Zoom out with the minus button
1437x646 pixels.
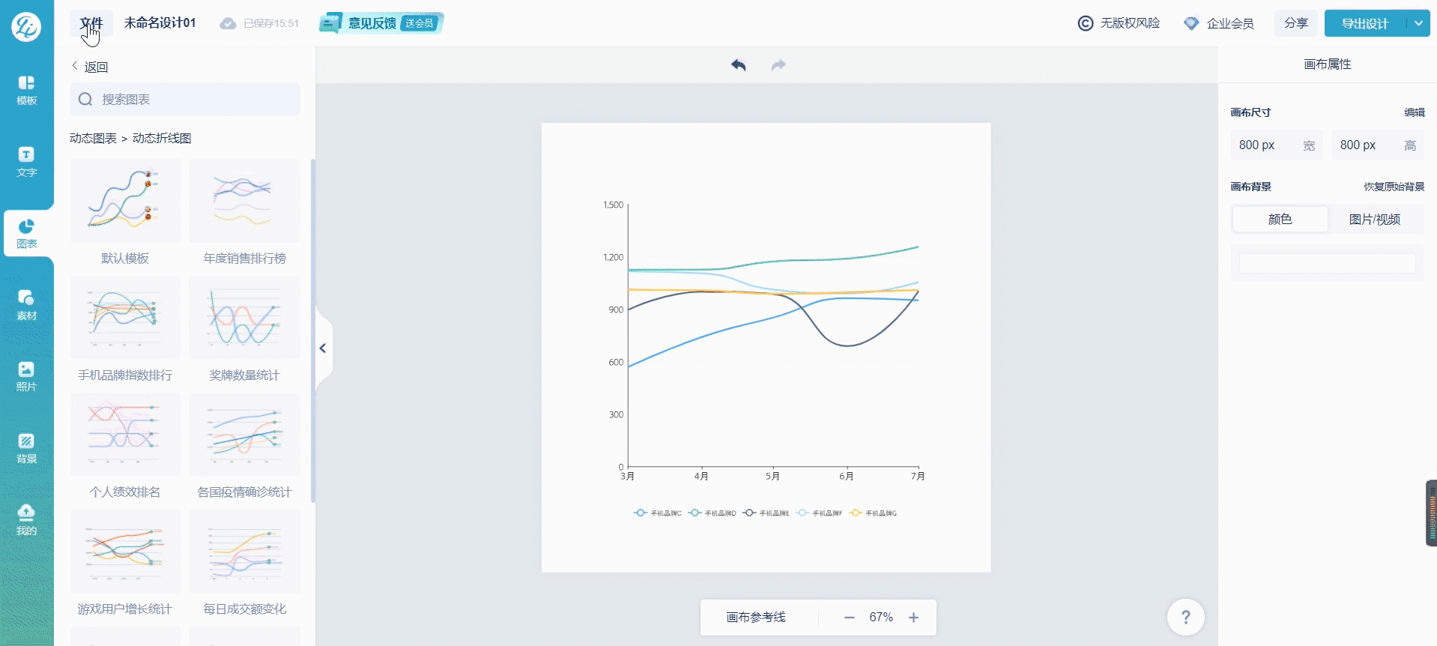[x=849, y=618]
